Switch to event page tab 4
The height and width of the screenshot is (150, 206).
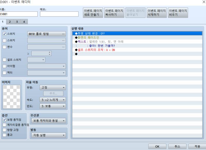24,22
